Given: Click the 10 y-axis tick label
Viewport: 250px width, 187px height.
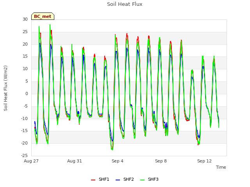Looking at the screenshot, I should pos(25,69).
